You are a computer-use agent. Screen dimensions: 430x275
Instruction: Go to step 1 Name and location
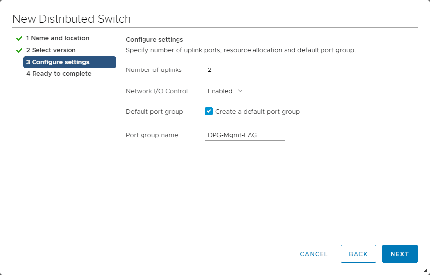pyautogui.click(x=58, y=38)
